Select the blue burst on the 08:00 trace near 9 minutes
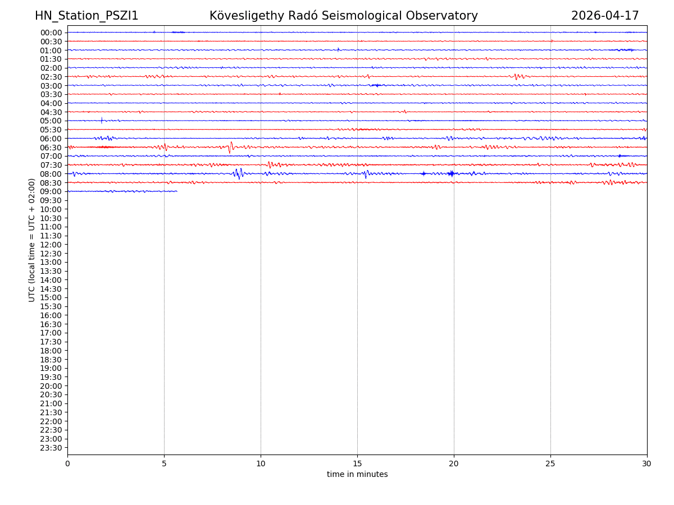Screen dimensions: 674x505 pyautogui.click(x=239, y=173)
